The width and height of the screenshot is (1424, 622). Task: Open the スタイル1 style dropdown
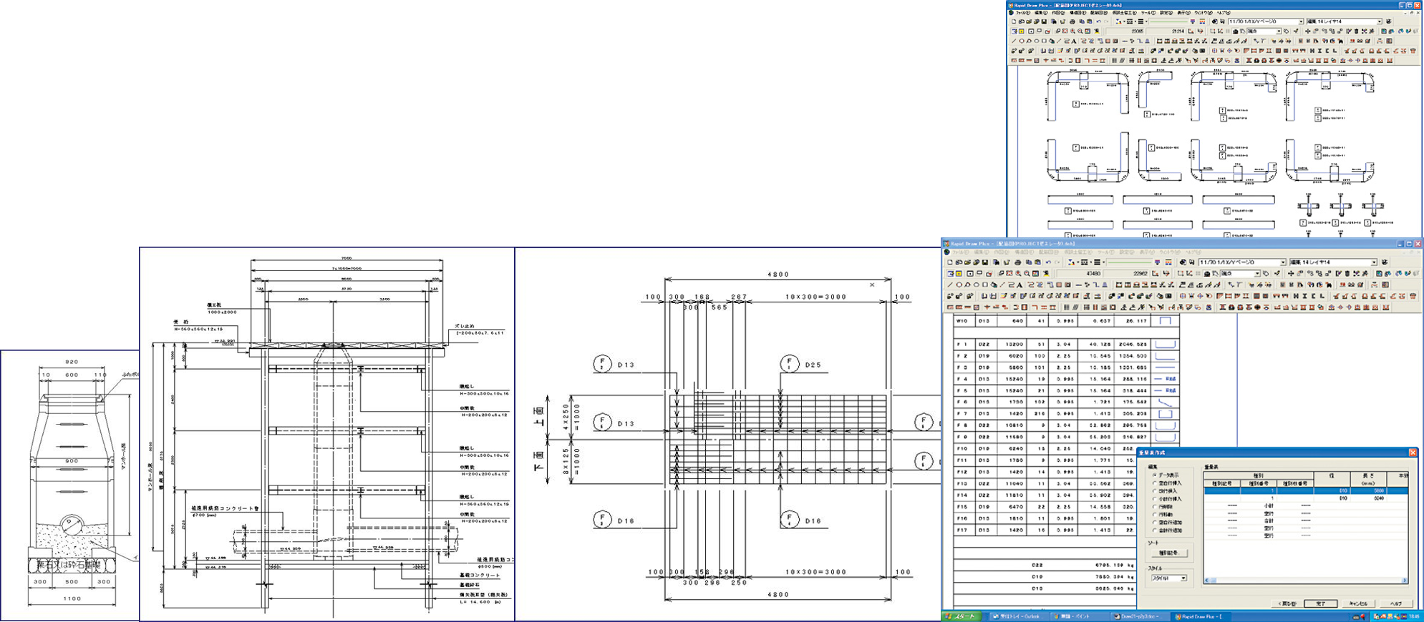tap(1183, 578)
